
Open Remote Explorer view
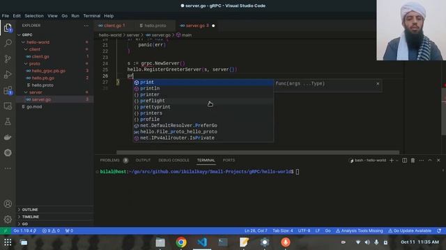click(x=8, y=106)
